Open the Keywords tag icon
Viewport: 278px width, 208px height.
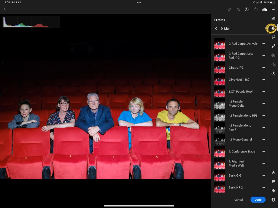click(x=273, y=191)
